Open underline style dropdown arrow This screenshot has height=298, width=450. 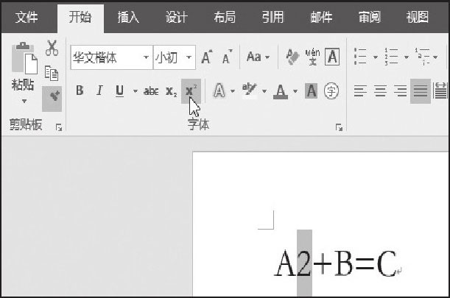[x=136, y=91]
